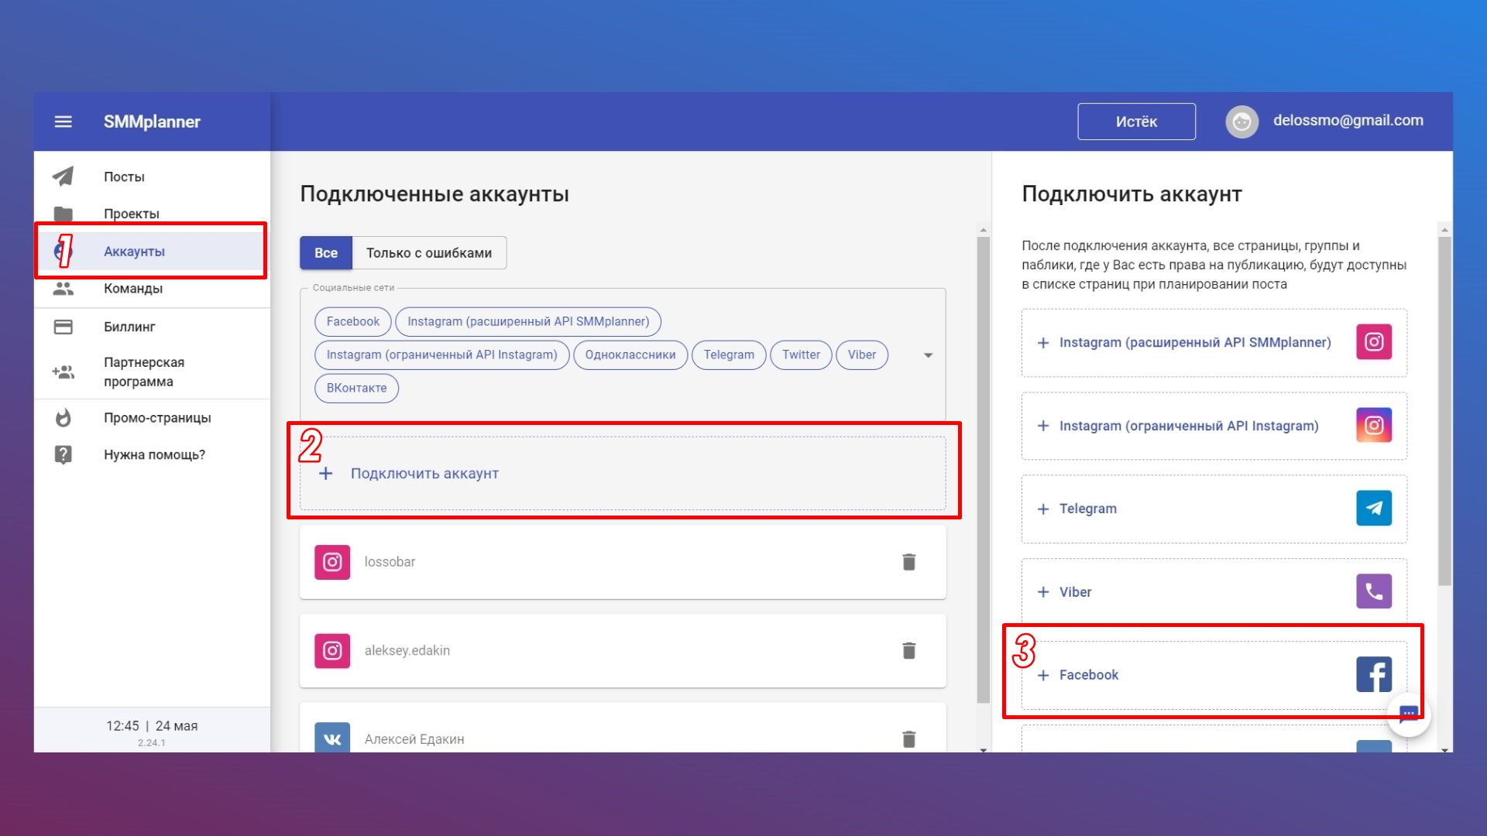Expand Instagram extended API connect option
The height and width of the screenshot is (836, 1487).
coord(1194,342)
